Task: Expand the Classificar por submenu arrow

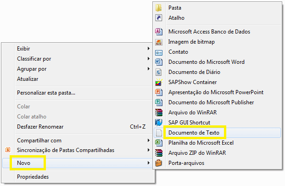Action: 149,58
